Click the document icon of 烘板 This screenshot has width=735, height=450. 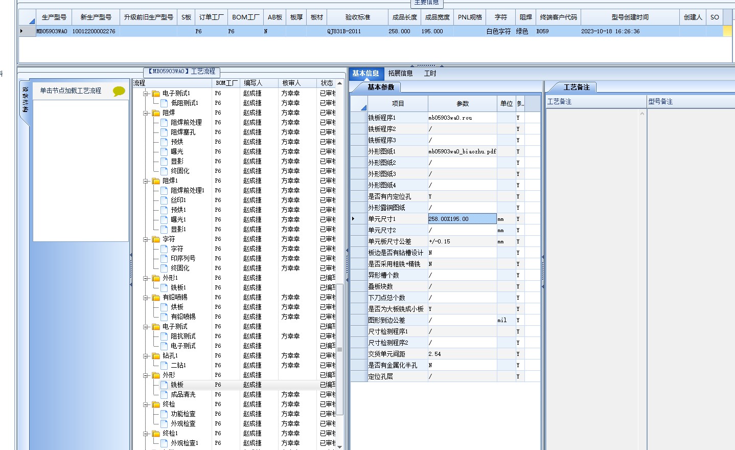pyautogui.click(x=165, y=307)
